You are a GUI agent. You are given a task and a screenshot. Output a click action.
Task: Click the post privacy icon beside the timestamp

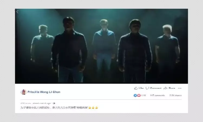[x=54, y=103]
